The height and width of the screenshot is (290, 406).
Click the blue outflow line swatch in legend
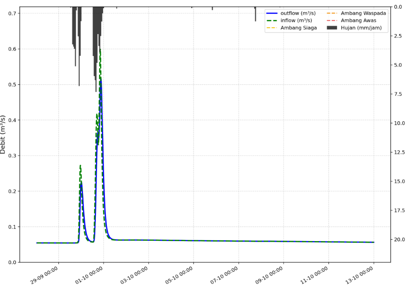(272, 13)
